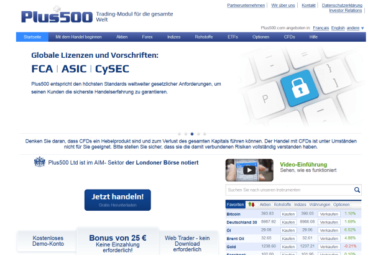The image size is (373, 255).
Task: Select the Rohstoffe instruments tab
Action: pos(282,205)
